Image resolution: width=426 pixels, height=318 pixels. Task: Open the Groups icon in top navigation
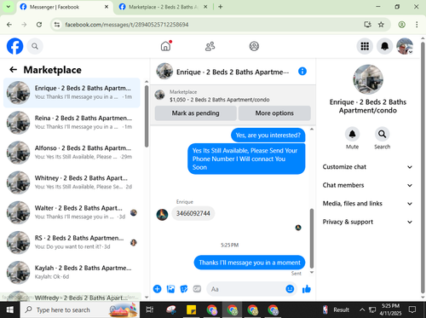pos(254,46)
